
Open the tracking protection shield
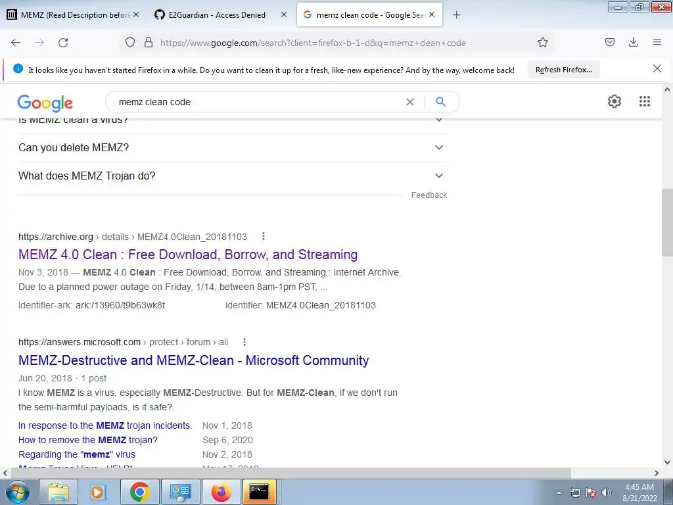[130, 43]
